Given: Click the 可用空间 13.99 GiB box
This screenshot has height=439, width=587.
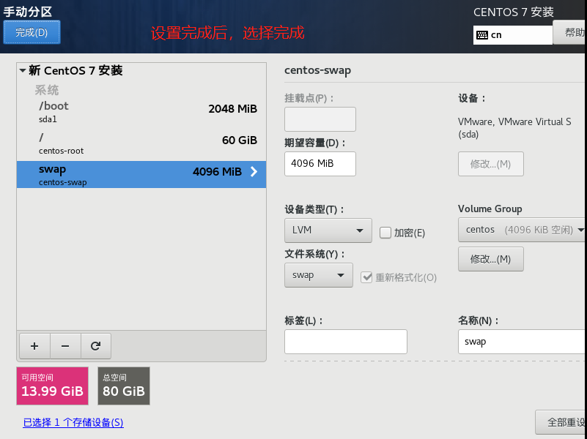Looking at the screenshot, I should pos(53,386).
